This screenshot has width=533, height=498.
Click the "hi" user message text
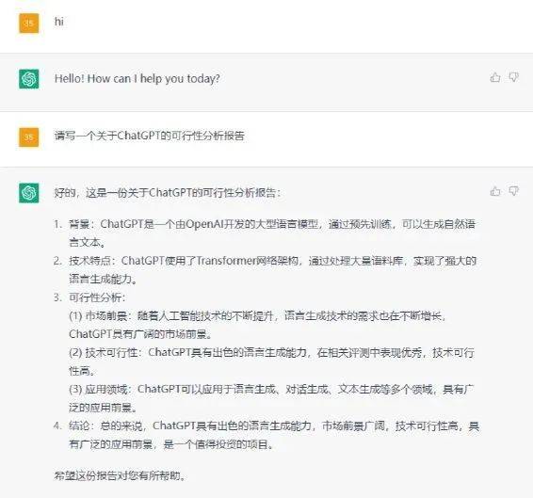59,22
